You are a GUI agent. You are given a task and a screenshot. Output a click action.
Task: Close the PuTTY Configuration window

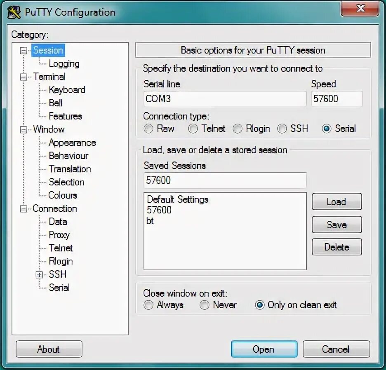coord(360,9)
